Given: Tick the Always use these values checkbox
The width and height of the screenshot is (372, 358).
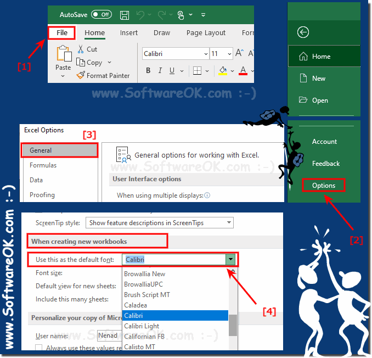Looking at the screenshot, I should pos(38,348).
